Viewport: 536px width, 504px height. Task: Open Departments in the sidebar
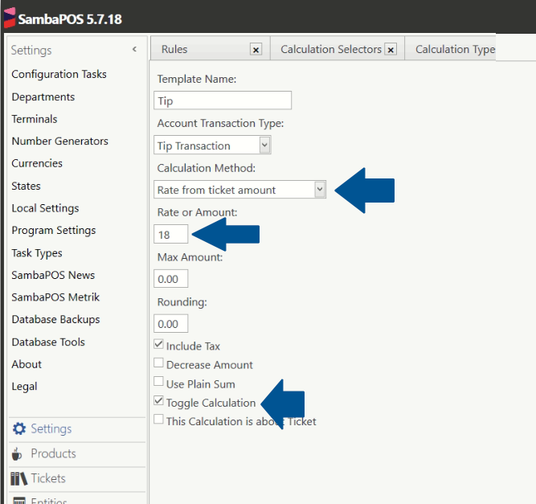(x=43, y=96)
